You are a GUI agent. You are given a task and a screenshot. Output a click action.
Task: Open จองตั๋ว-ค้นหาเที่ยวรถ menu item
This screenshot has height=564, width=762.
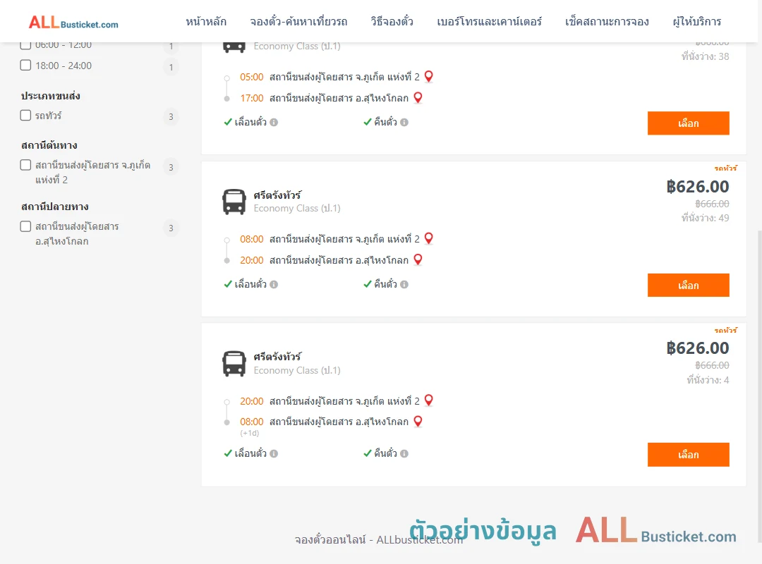click(x=299, y=22)
